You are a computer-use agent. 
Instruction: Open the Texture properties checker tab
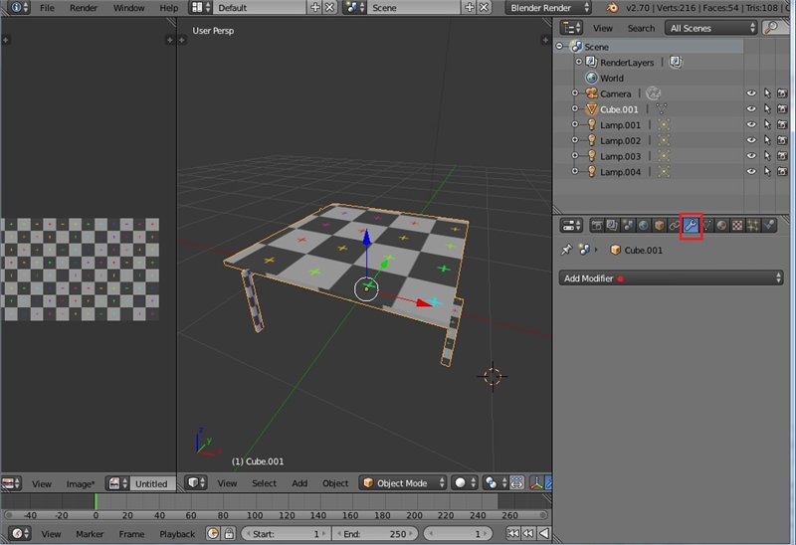tap(737, 226)
